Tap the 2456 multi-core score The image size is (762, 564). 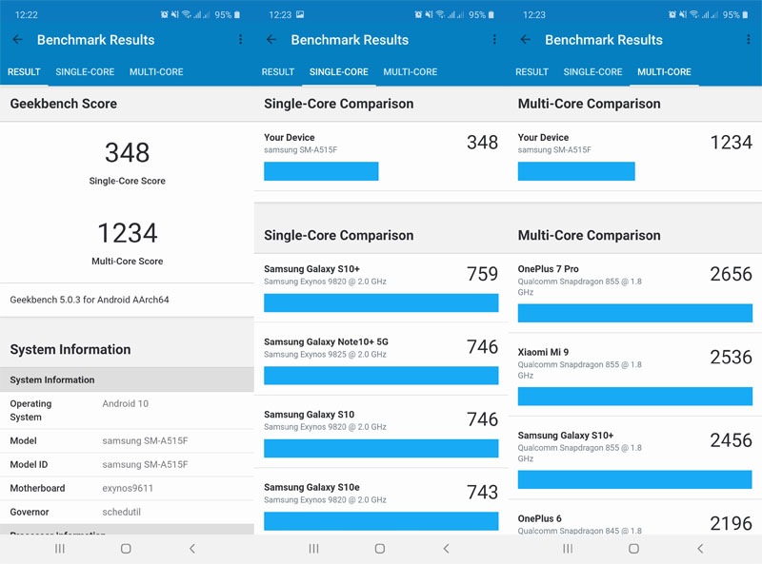[x=731, y=440]
